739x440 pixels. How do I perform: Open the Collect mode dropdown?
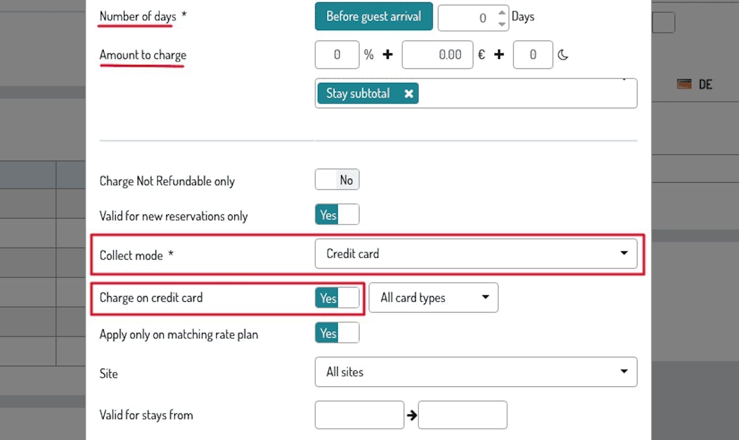(x=476, y=254)
